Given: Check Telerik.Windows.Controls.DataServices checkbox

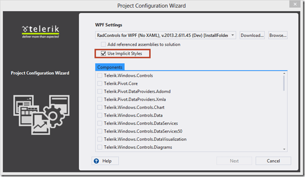Looking at the screenshot, I should click(100, 123).
